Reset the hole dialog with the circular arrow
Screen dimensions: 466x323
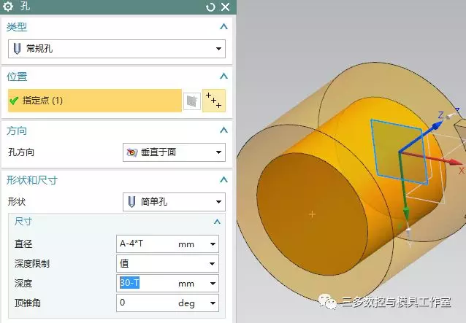[x=210, y=7]
